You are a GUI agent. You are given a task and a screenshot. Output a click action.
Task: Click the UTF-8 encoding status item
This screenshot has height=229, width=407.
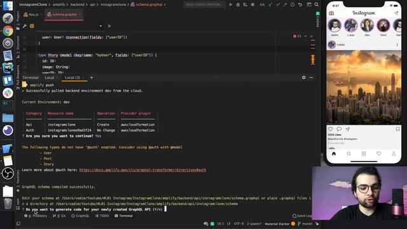238,223
